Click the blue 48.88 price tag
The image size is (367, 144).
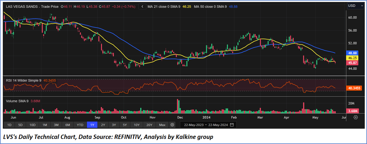tap(353, 53)
